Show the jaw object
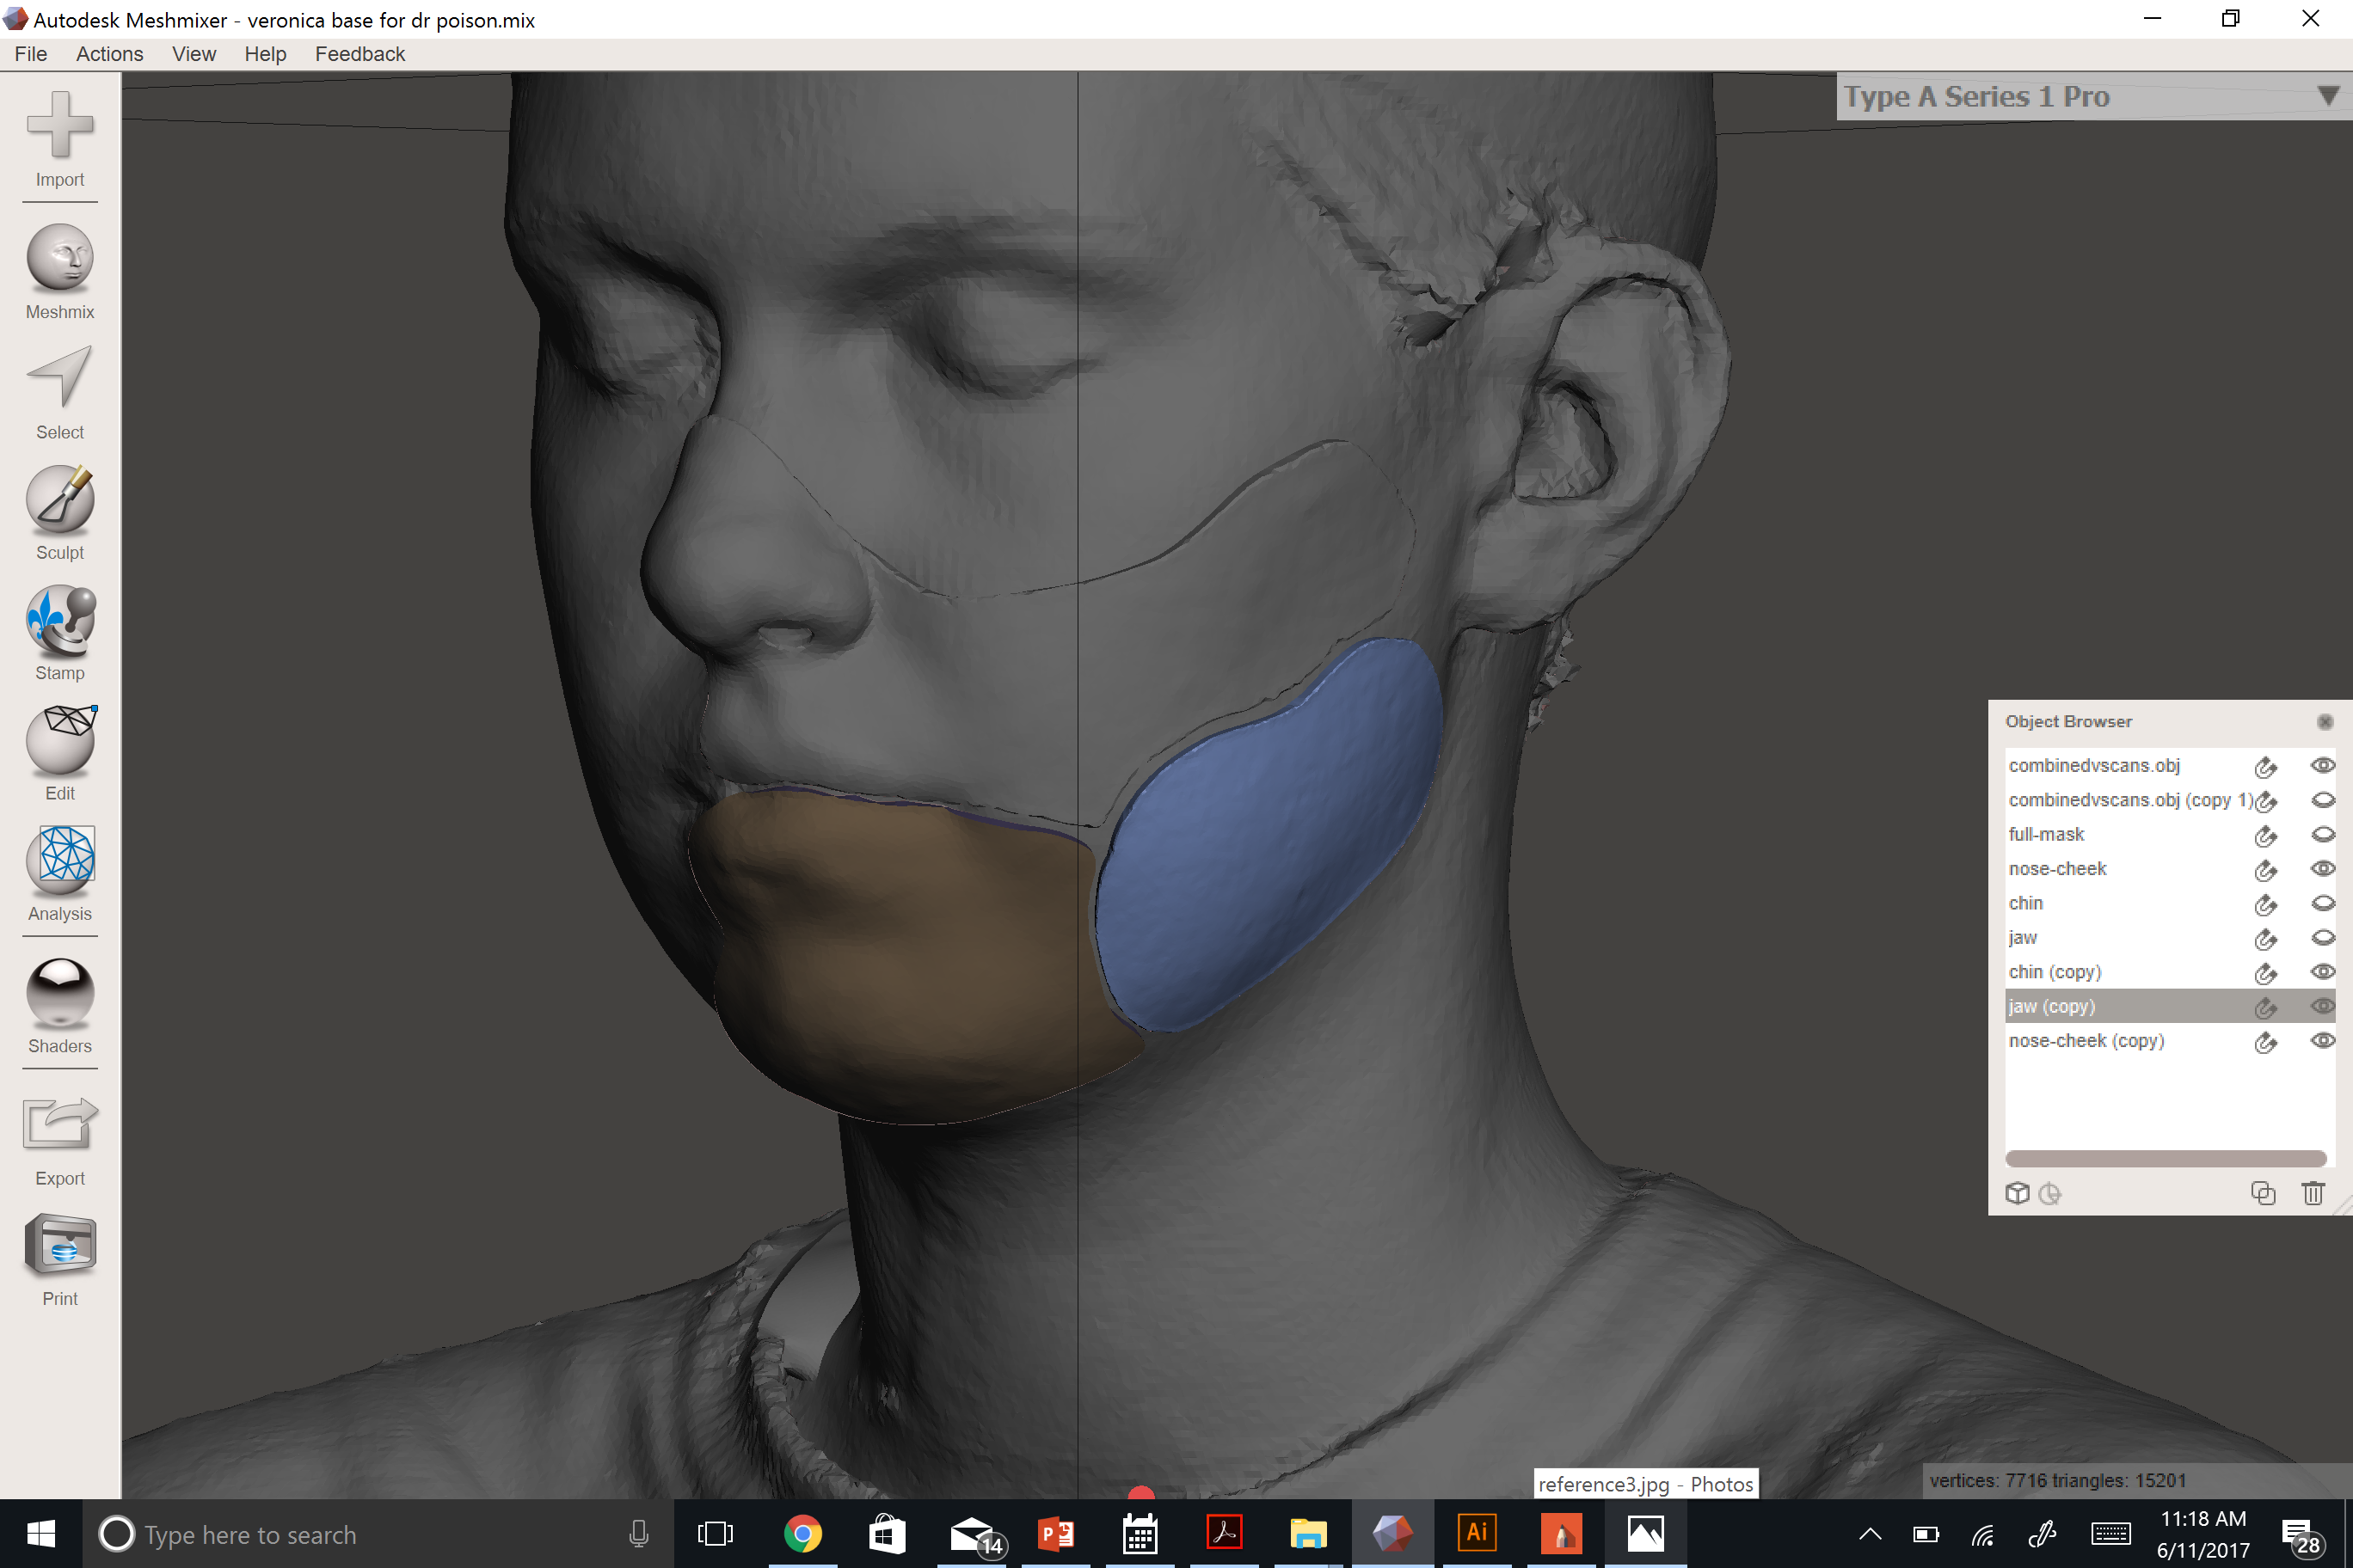2353x1568 pixels. coord(2323,937)
